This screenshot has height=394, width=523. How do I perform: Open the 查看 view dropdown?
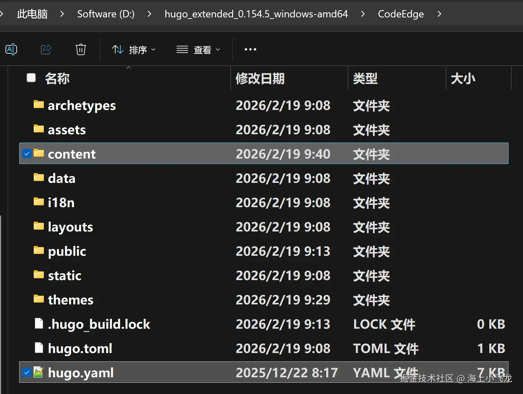198,49
